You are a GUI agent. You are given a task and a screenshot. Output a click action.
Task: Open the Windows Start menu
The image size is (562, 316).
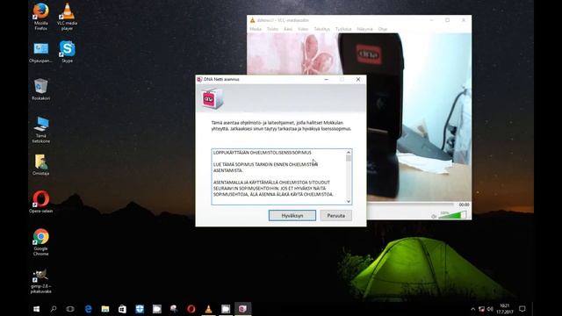point(36,309)
